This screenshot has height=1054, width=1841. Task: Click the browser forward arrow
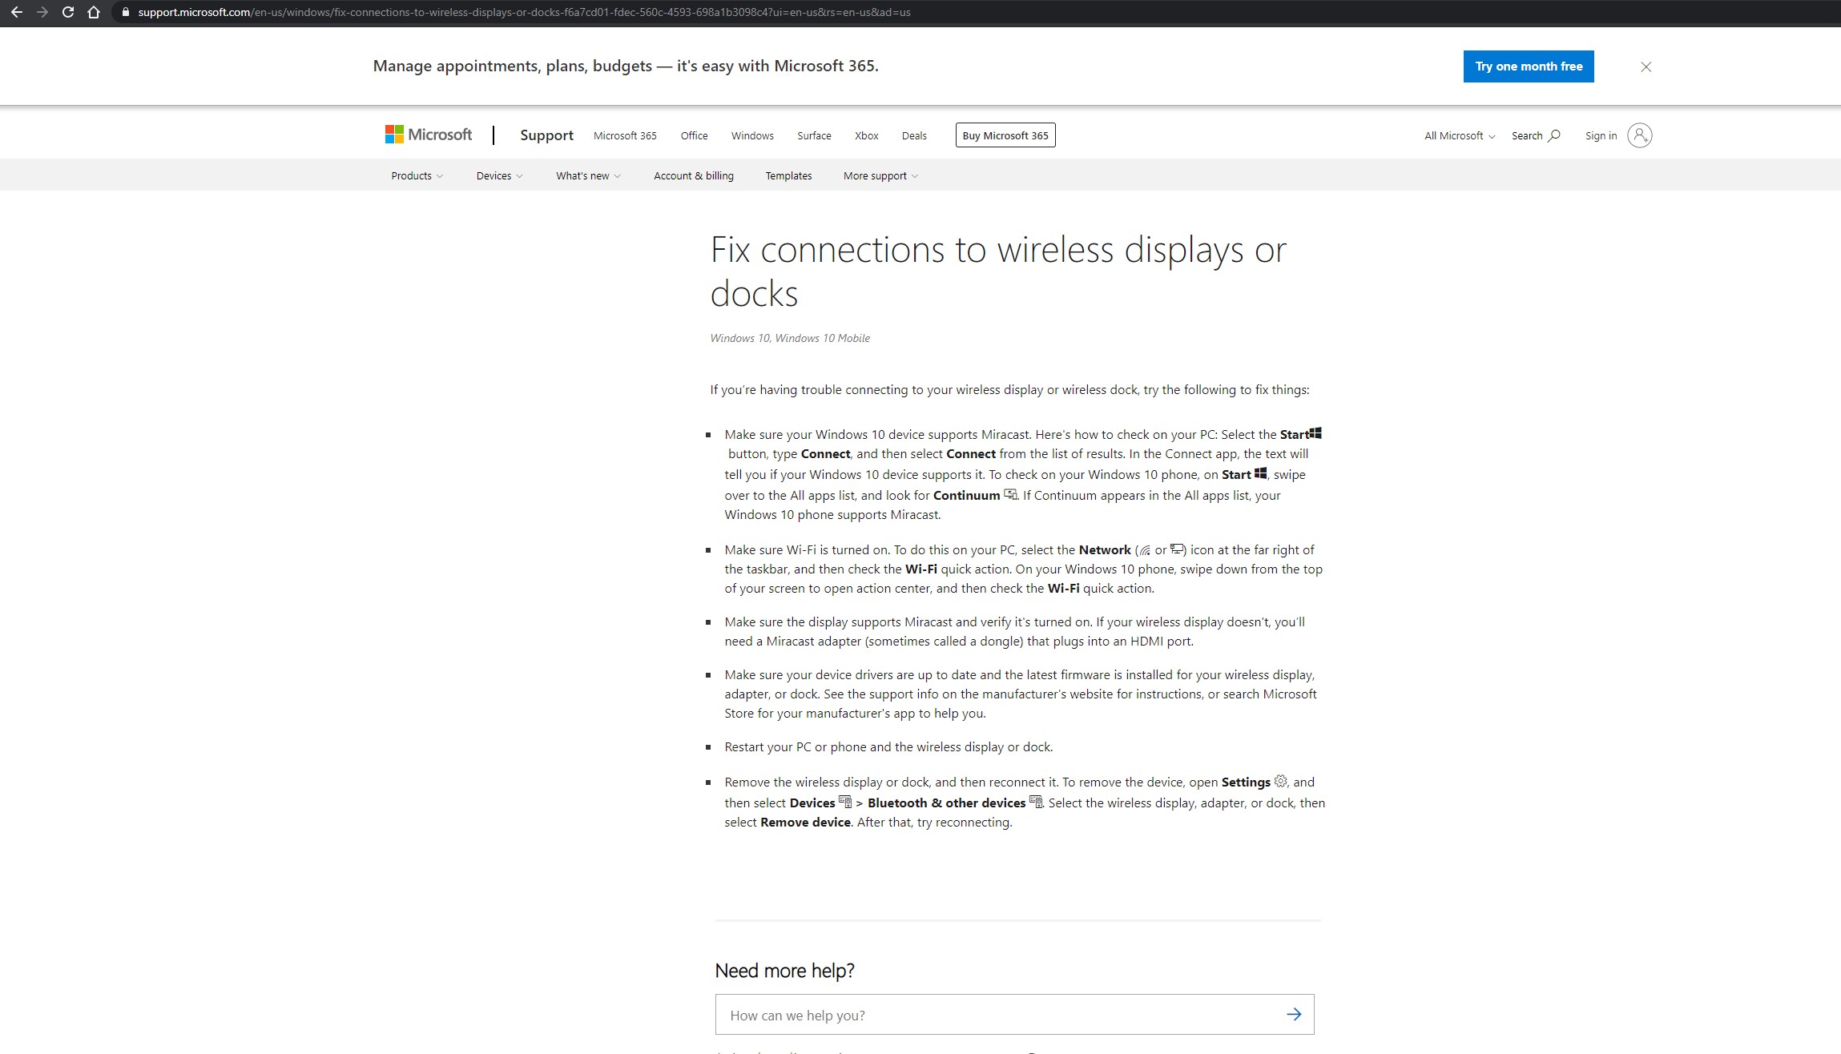click(x=42, y=12)
